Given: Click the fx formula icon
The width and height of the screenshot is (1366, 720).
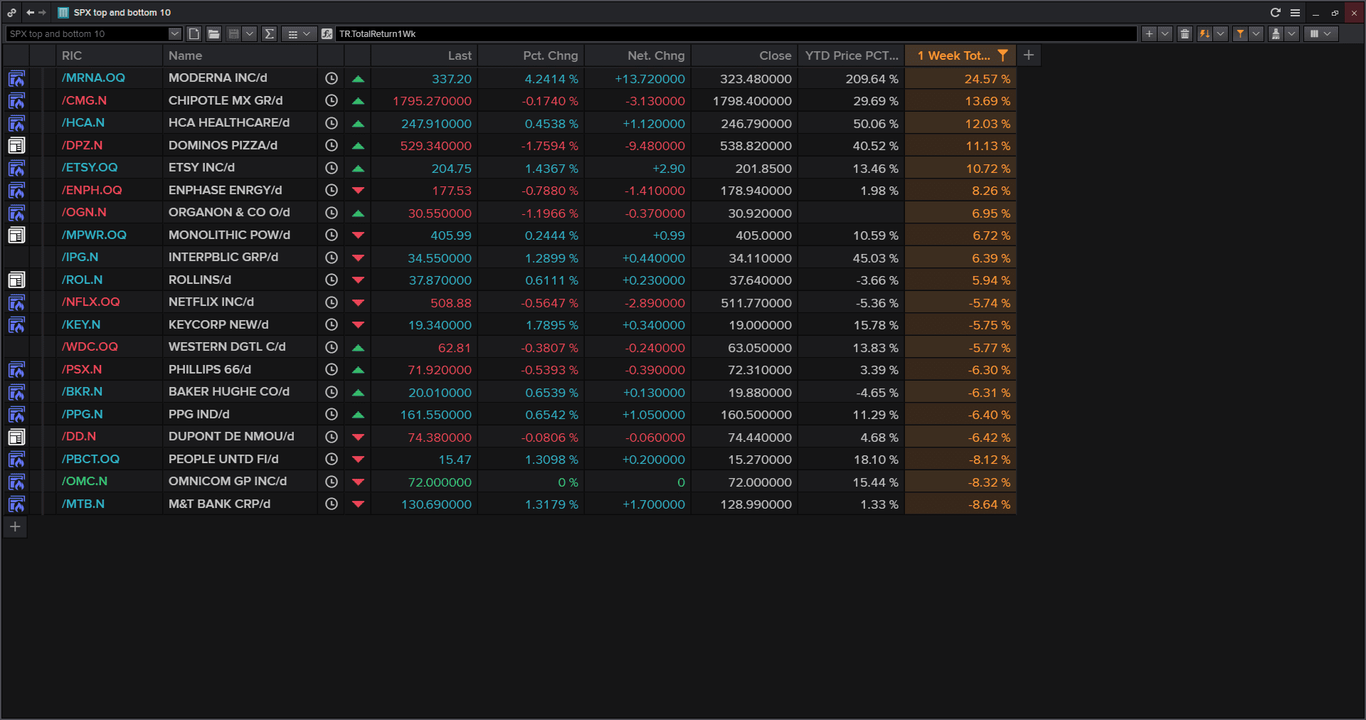Looking at the screenshot, I should [327, 33].
